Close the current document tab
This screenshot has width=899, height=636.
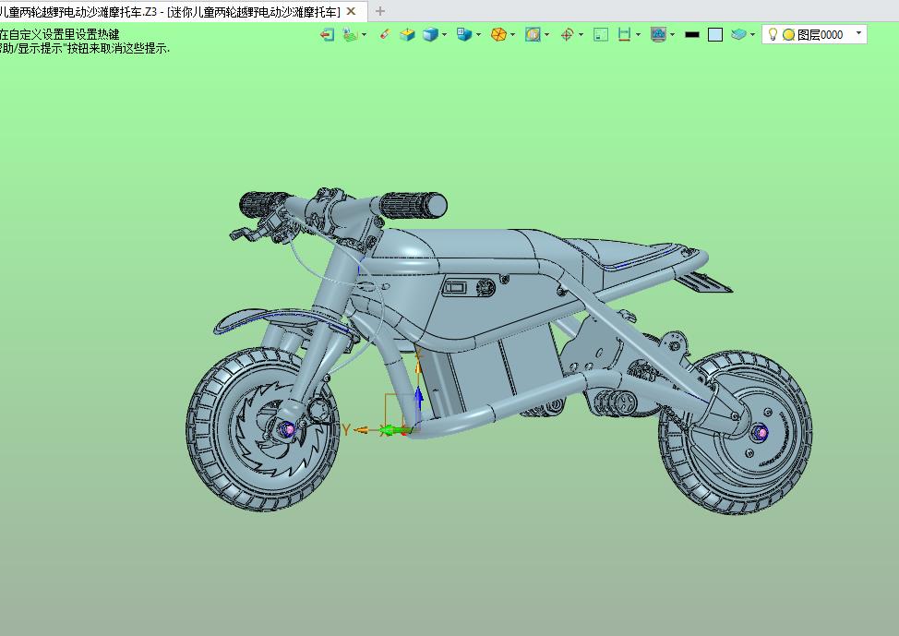point(351,11)
